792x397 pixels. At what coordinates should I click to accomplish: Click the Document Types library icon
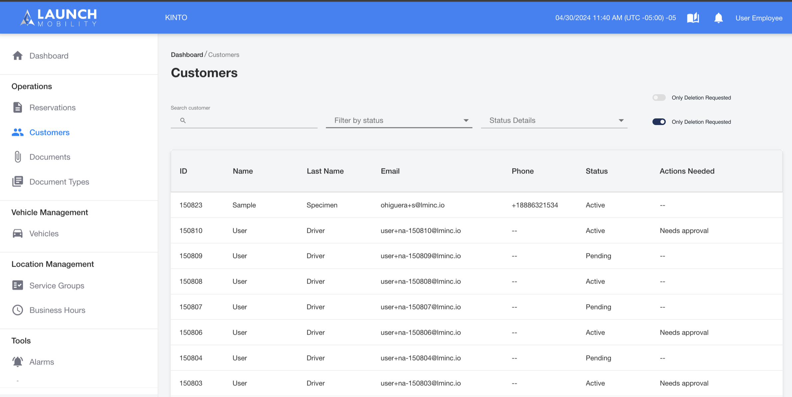pos(18,182)
